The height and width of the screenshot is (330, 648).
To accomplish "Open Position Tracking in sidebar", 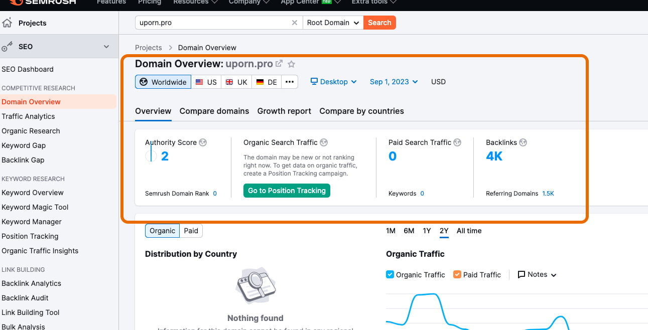I will click(x=30, y=236).
